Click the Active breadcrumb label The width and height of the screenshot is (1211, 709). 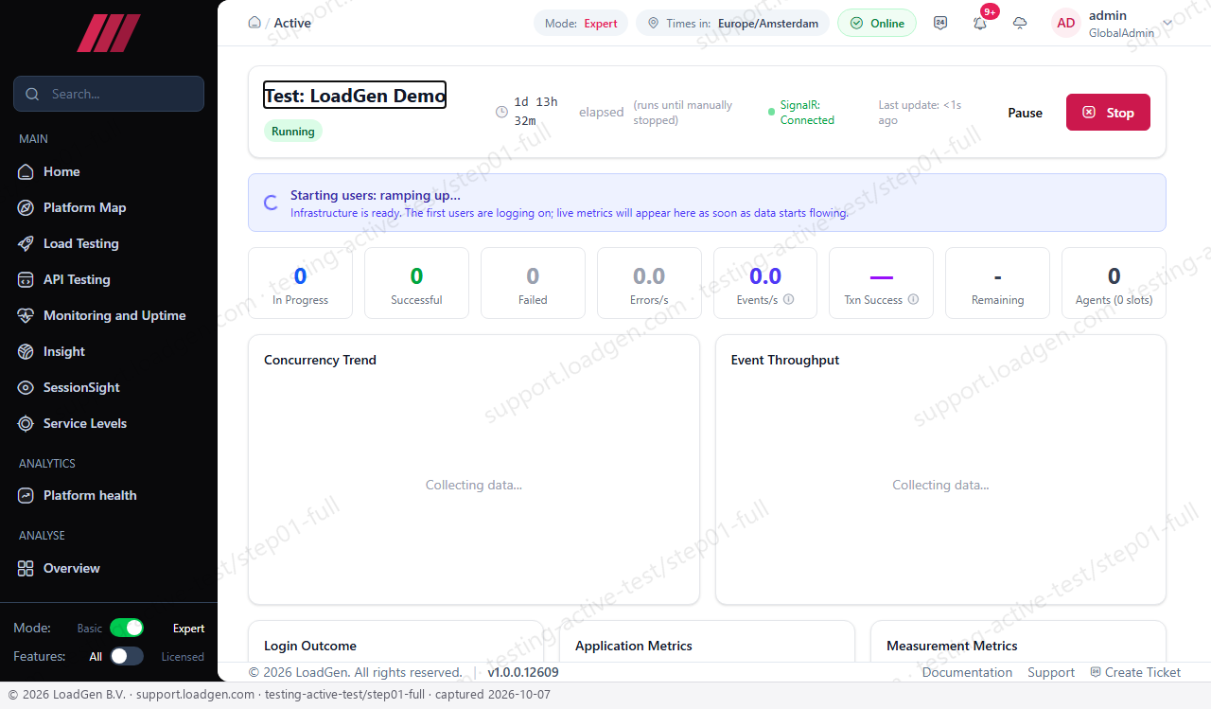click(x=292, y=23)
